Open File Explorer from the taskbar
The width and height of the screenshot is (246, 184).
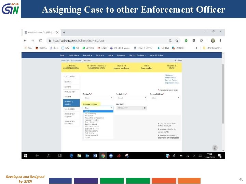coord(79,156)
